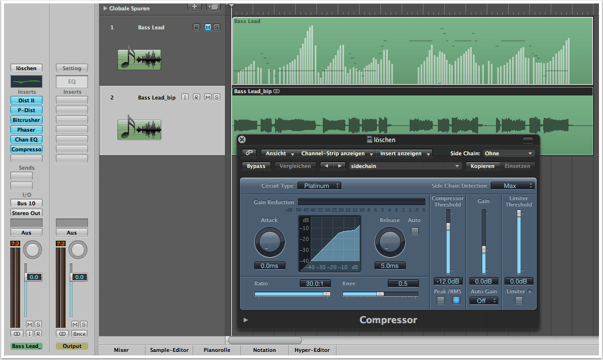Click previous preset arrow in Compressor
Screen dimensions: 603x360
(x=327, y=166)
